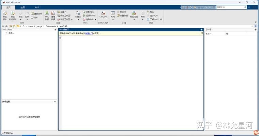
Task: Minimize the ribbon toolstrip with the collapse icon
Action: [x=256, y=22]
